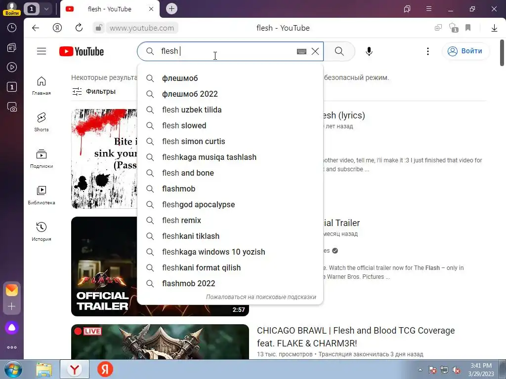Pick the flesh simon curtis suggestion

(230, 142)
